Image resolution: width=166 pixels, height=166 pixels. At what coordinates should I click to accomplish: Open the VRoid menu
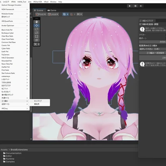pyautogui.click(x=46, y=2)
